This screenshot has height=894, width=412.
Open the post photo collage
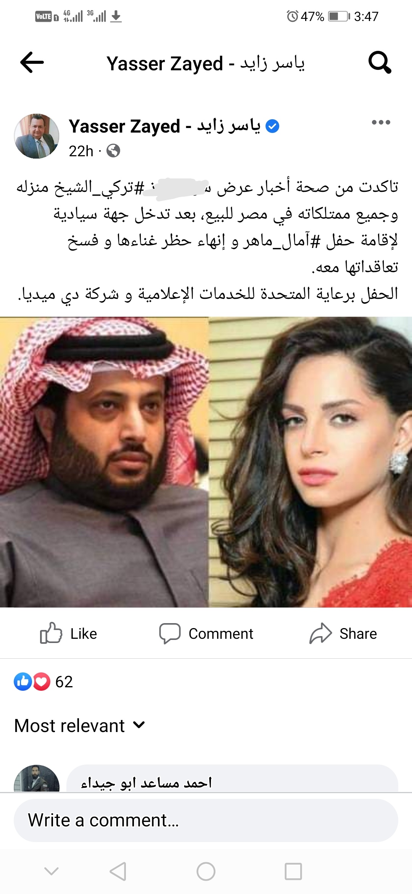point(206,462)
